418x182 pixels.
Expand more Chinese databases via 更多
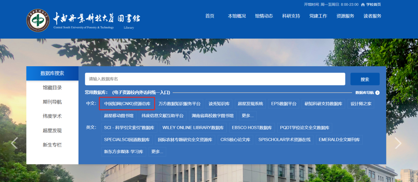tap(247, 116)
